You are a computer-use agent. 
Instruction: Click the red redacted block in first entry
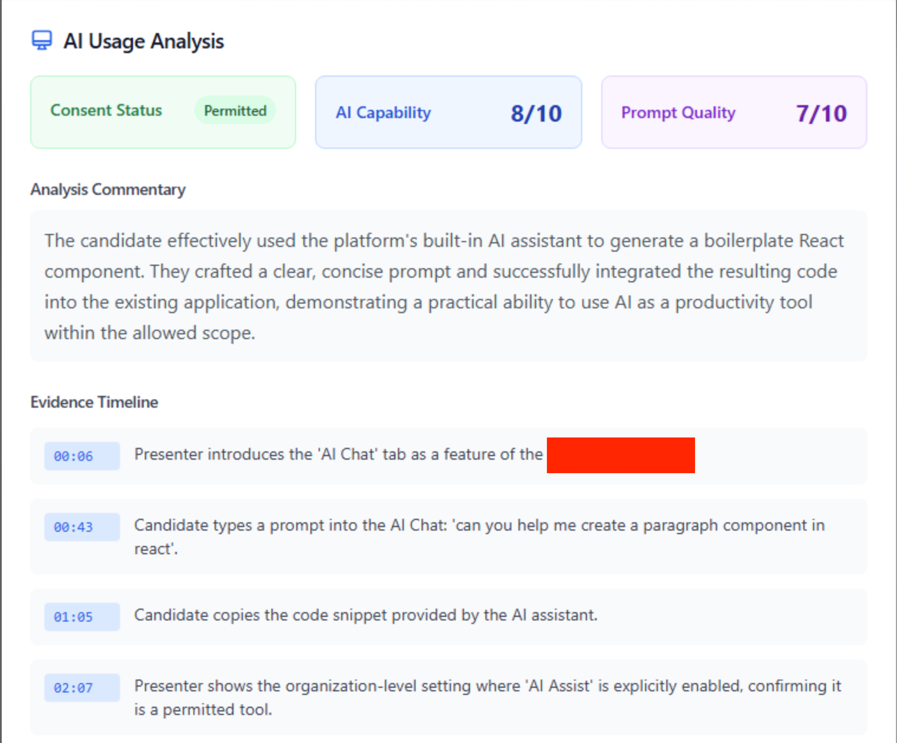click(620, 455)
